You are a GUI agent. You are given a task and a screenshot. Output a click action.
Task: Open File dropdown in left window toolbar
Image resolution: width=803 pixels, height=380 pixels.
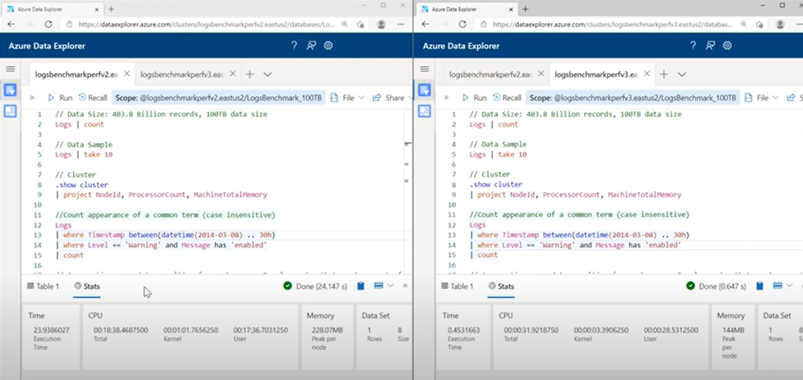[x=348, y=98]
